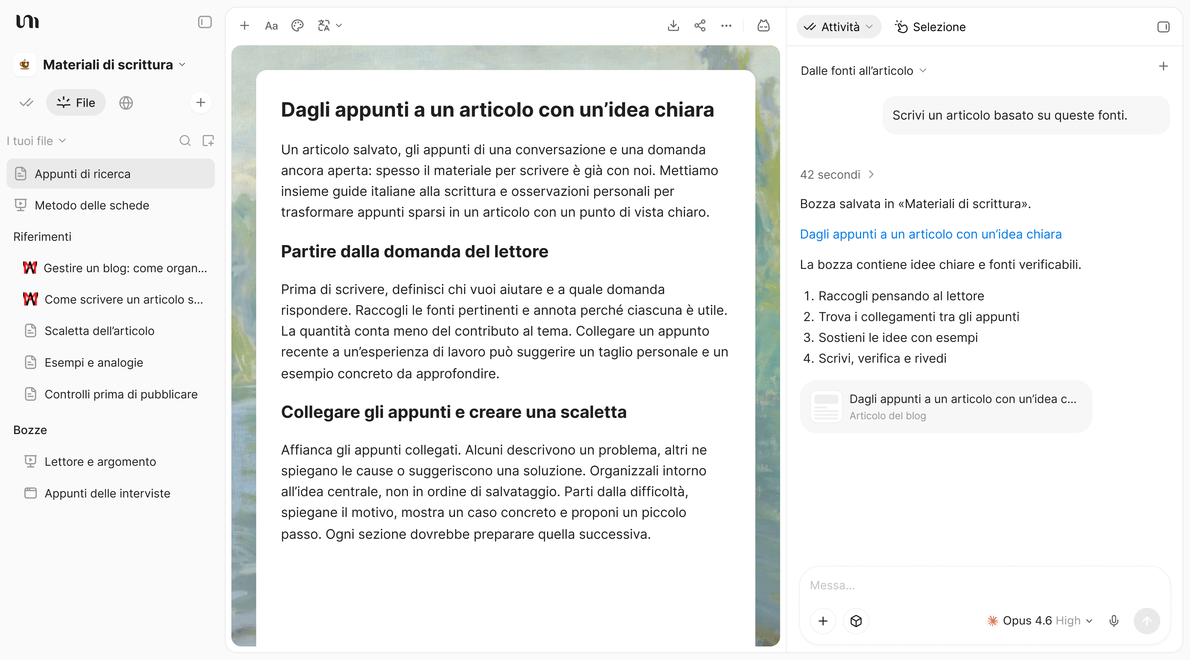Toggle the right panel layout icon
The image size is (1190, 660).
[x=1163, y=27]
